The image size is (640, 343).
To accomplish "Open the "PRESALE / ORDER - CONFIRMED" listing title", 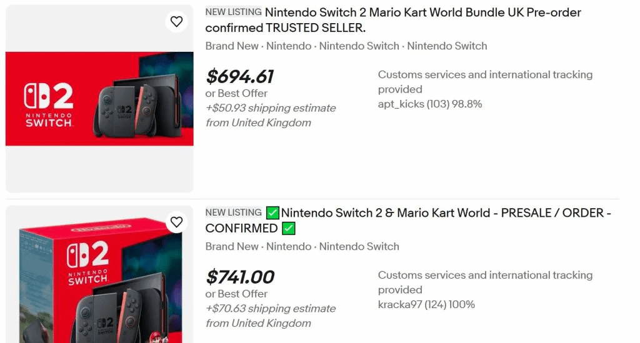I will click(445, 213).
